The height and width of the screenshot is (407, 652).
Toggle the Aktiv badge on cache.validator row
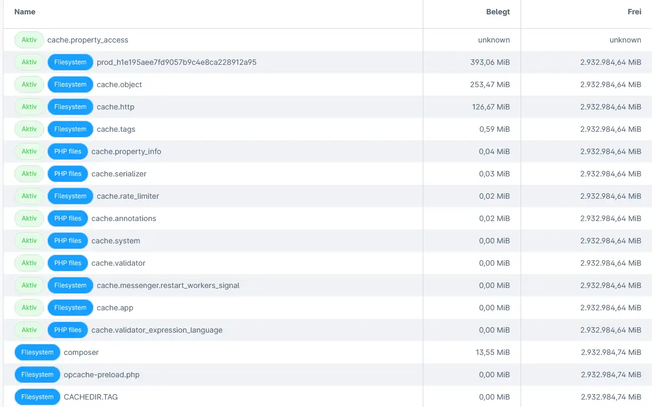pyautogui.click(x=29, y=263)
